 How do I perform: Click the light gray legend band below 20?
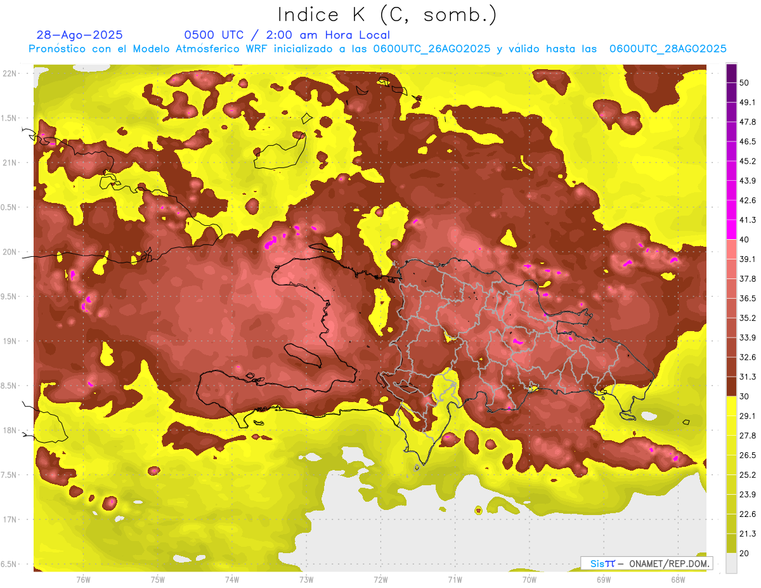[x=731, y=563]
